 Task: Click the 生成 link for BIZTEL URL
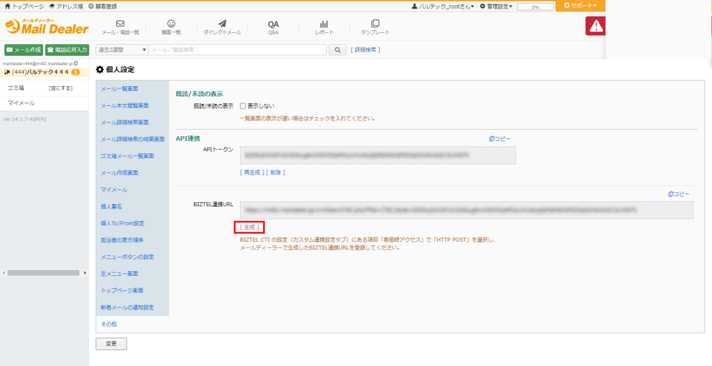pyautogui.click(x=251, y=227)
